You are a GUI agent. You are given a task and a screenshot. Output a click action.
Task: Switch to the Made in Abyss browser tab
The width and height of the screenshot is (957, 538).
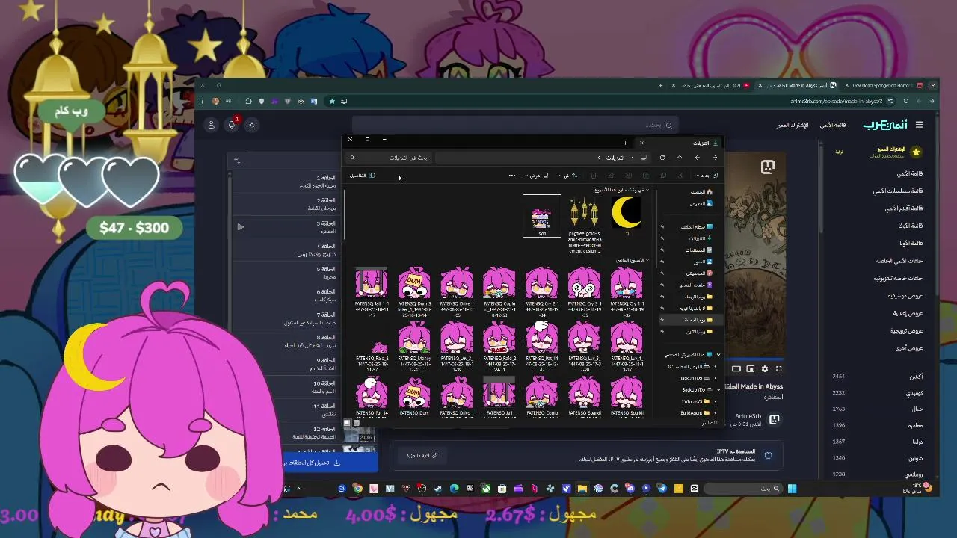(797, 85)
